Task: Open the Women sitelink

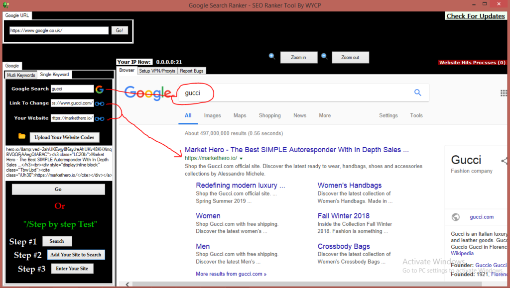Action: (208, 216)
